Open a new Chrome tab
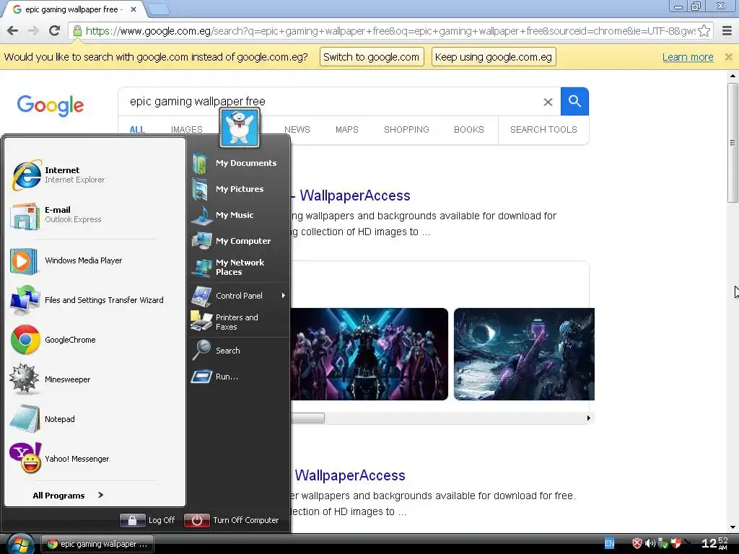The height and width of the screenshot is (554, 739). click(x=158, y=9)
